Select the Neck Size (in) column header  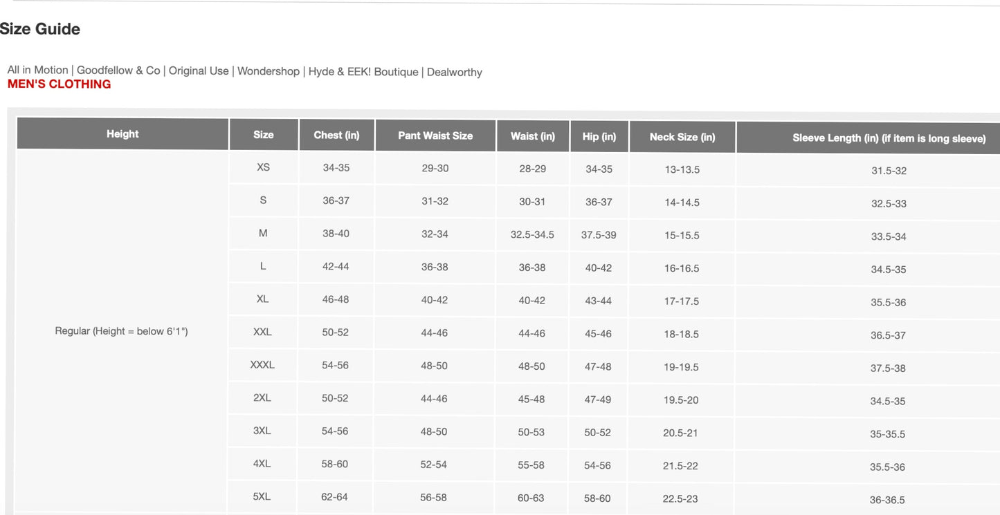click(682, 137)
